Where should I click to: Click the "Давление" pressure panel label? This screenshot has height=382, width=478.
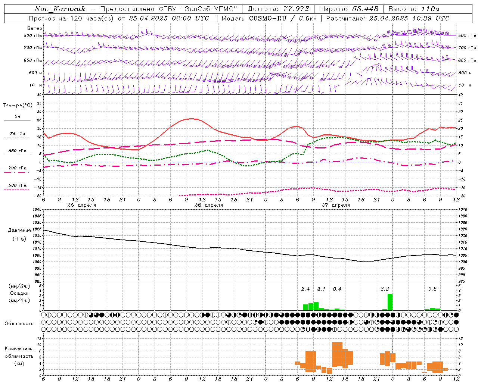pyautogui.click(x=19, y=230)
